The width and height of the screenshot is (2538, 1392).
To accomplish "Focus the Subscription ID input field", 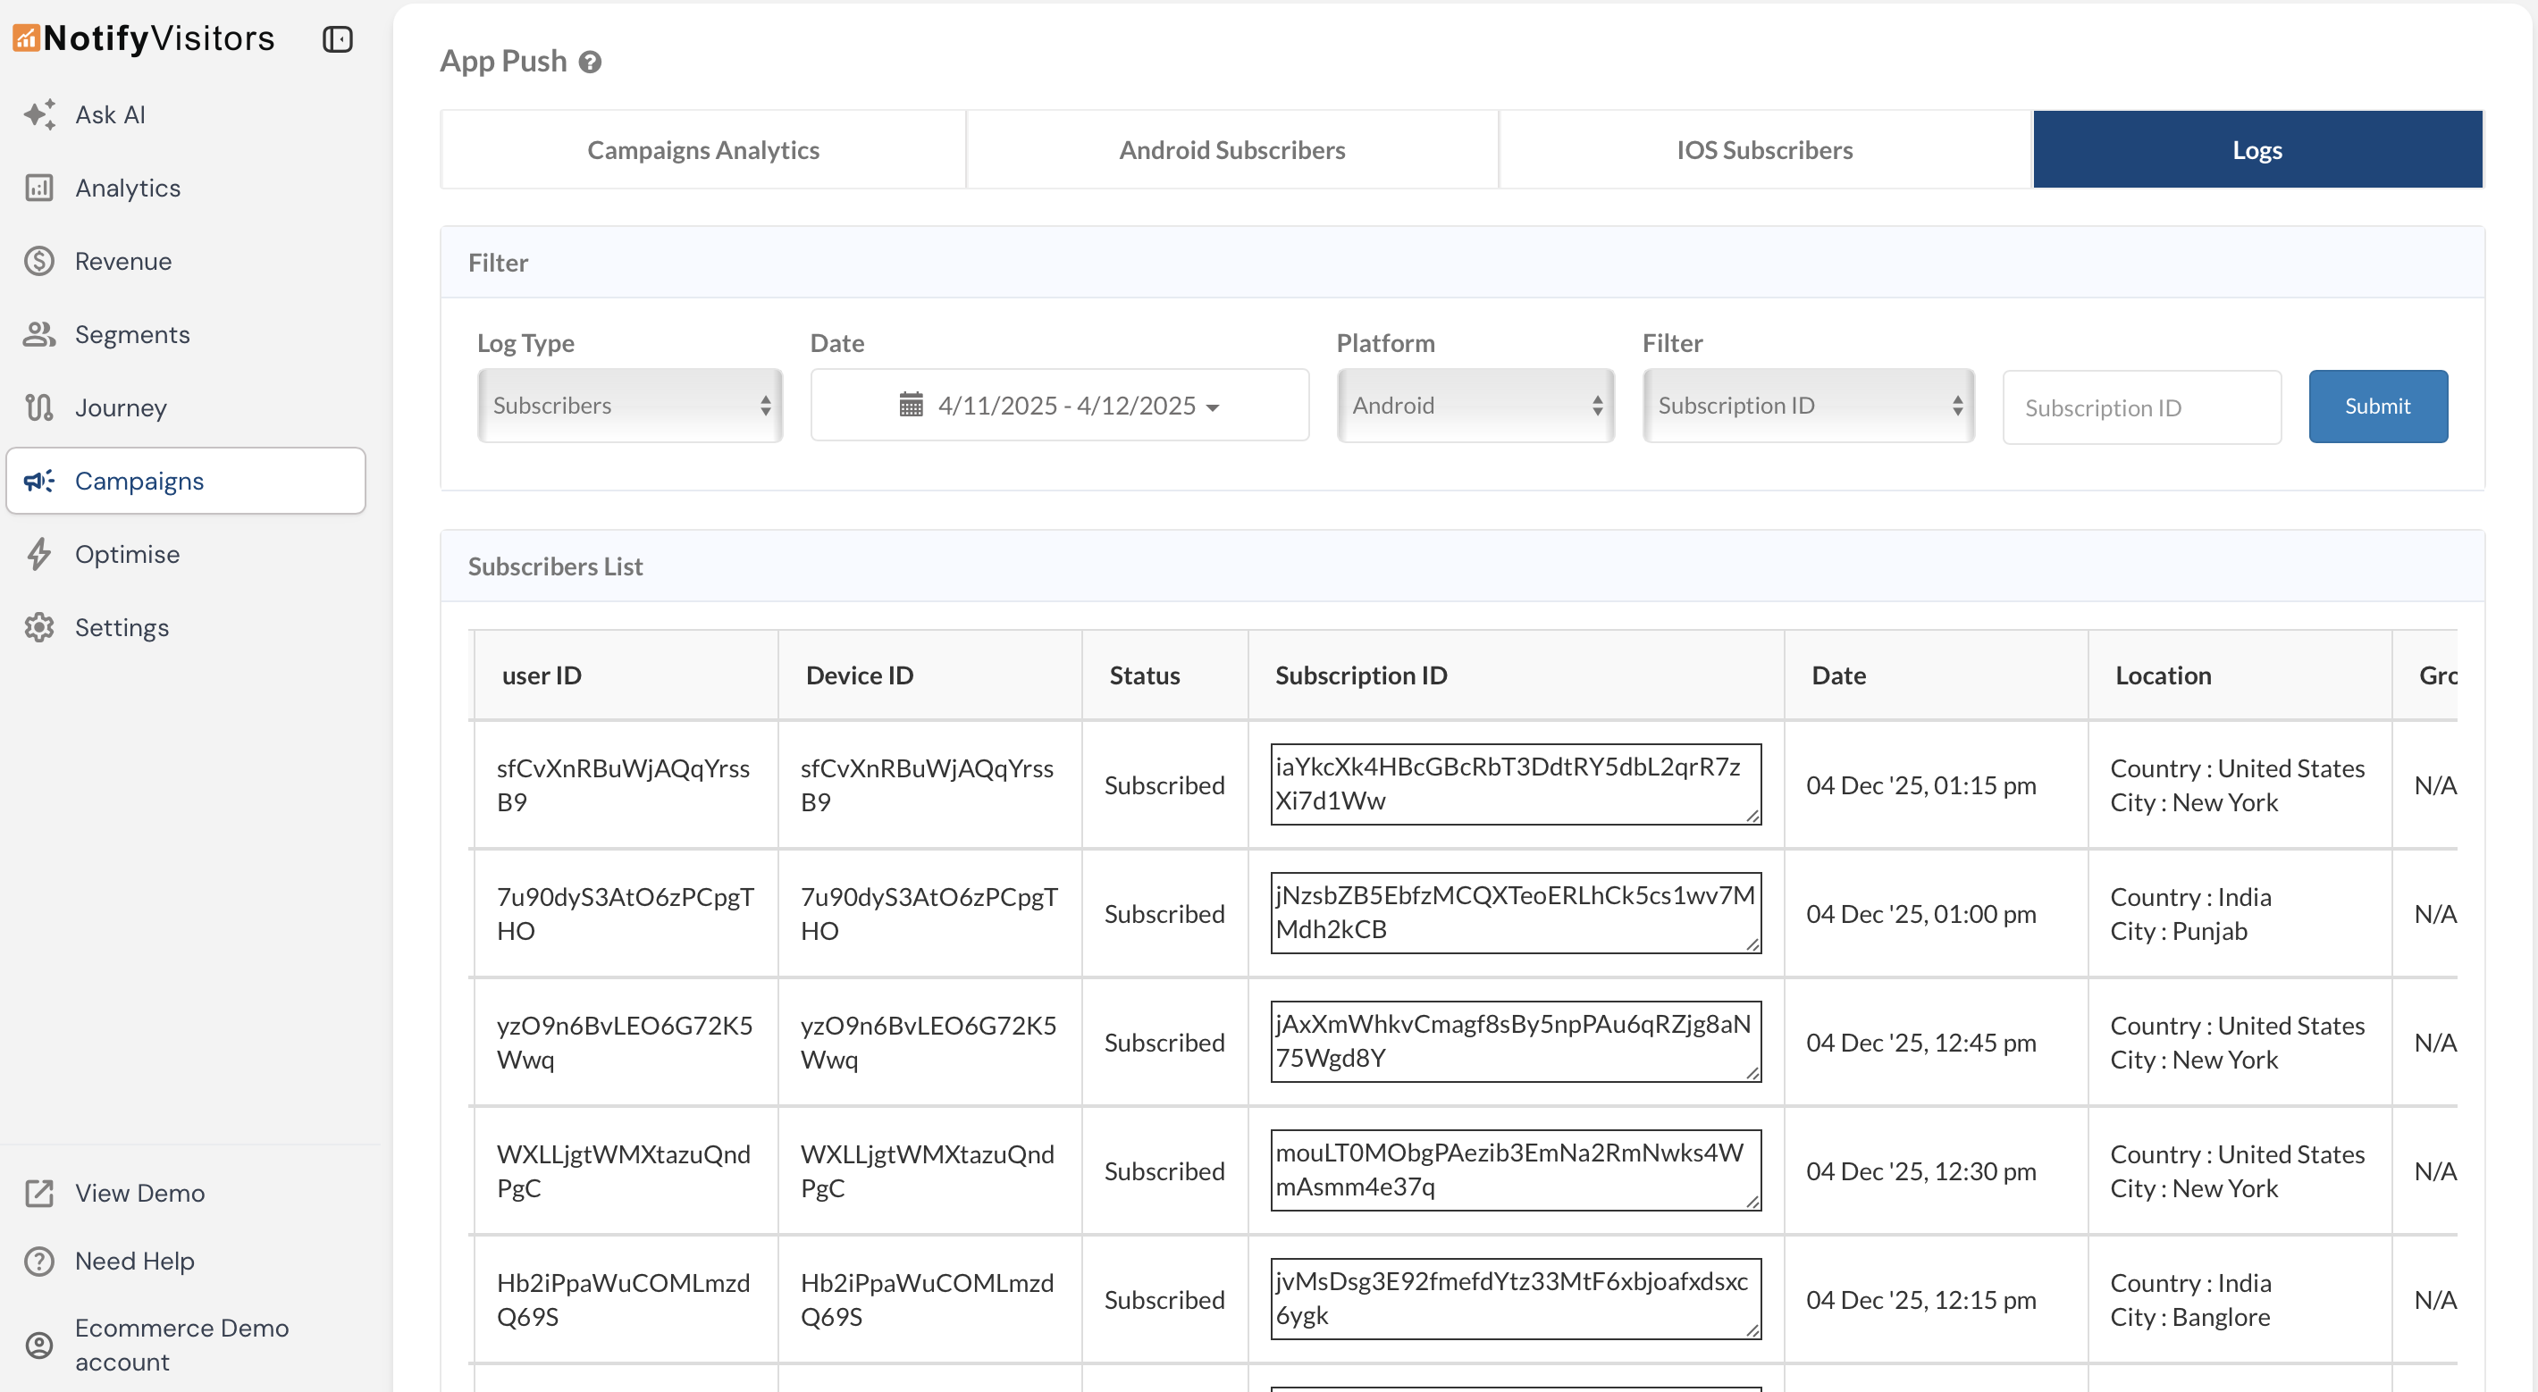I will click(2140, 407).
